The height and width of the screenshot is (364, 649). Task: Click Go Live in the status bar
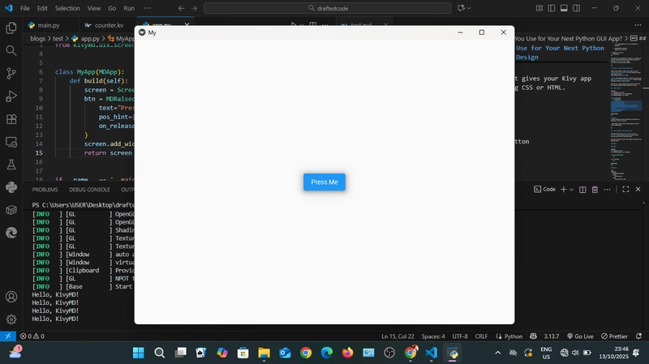[x=580, y=336]
